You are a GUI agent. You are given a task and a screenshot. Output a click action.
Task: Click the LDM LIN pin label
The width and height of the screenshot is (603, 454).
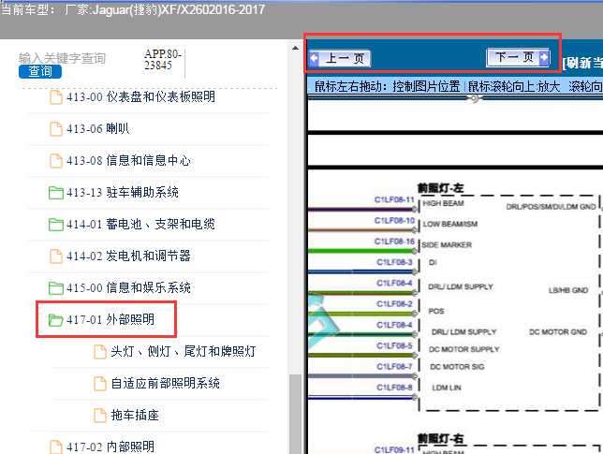tap(447, 388)
